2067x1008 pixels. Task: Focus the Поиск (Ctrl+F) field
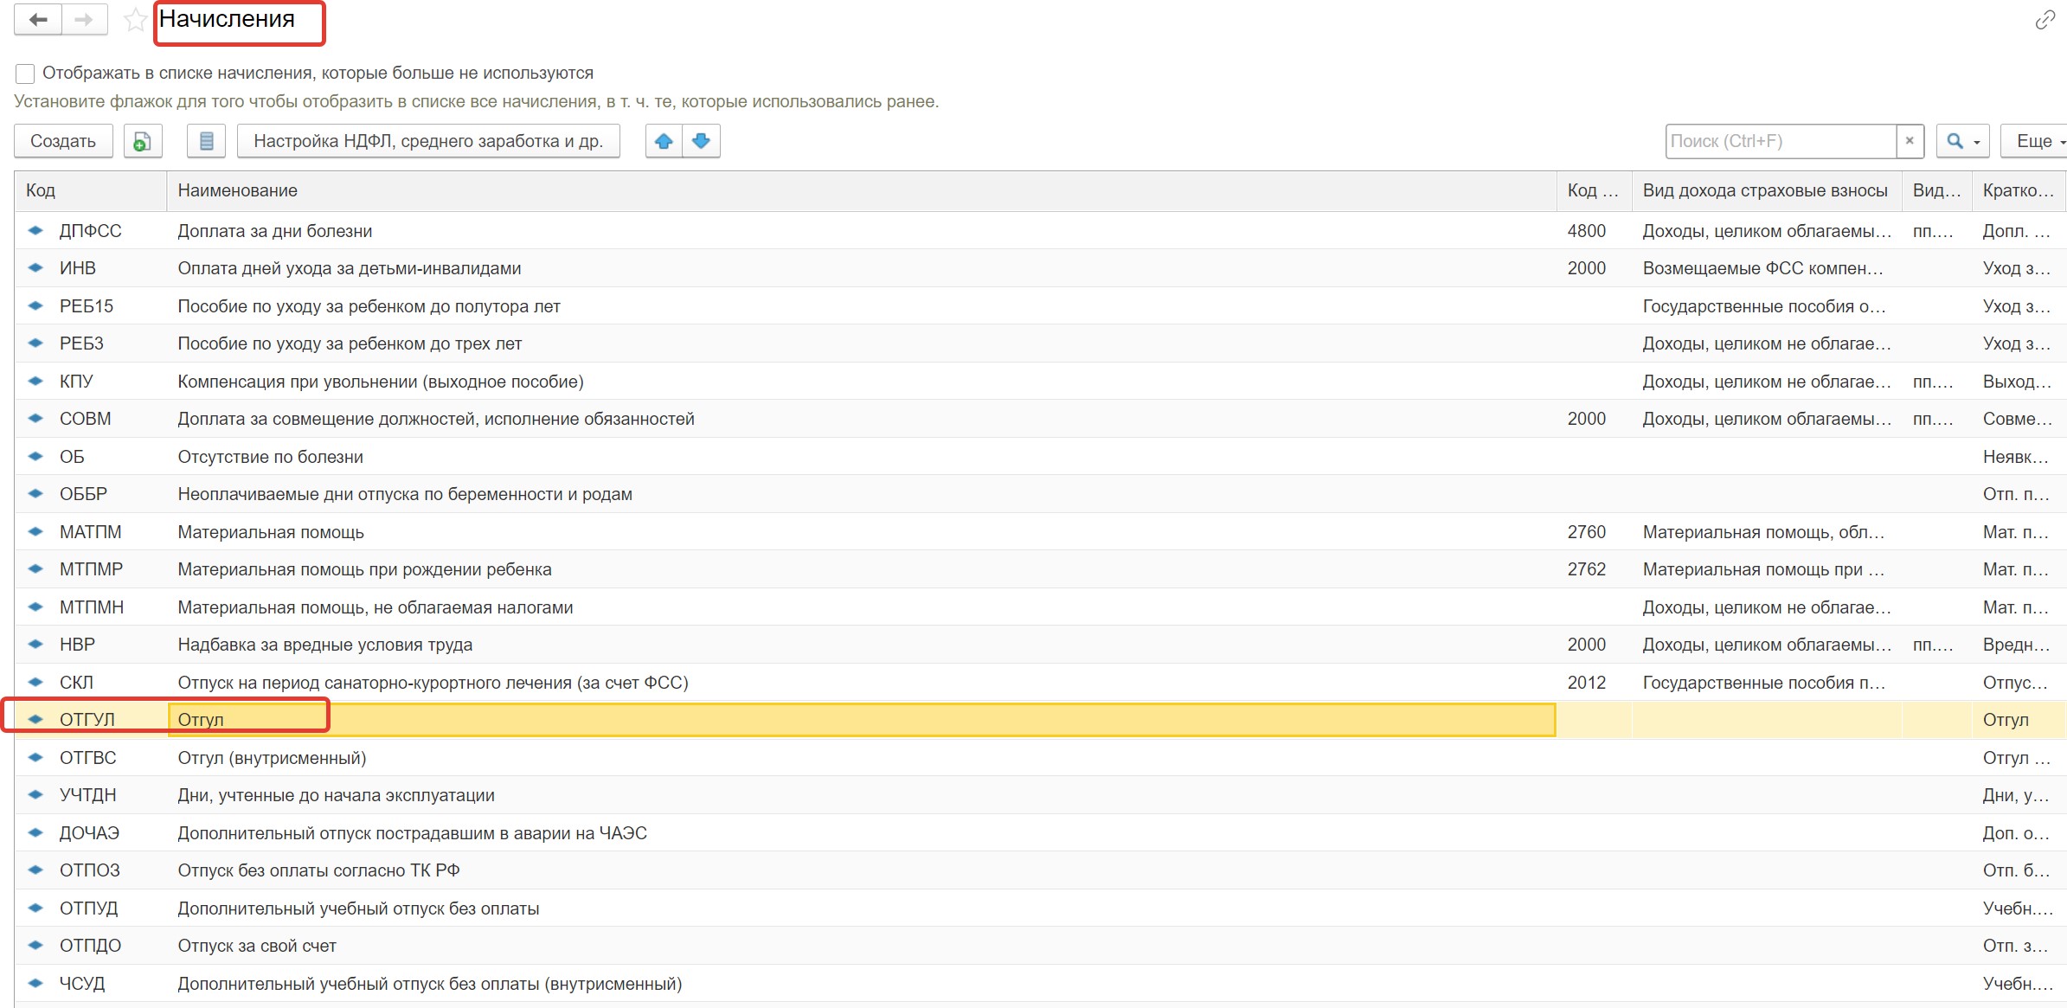(1781, 141)
